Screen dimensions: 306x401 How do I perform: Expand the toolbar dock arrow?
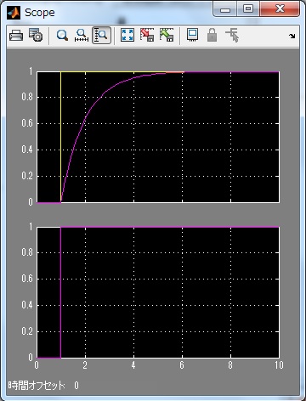point(292,36)
